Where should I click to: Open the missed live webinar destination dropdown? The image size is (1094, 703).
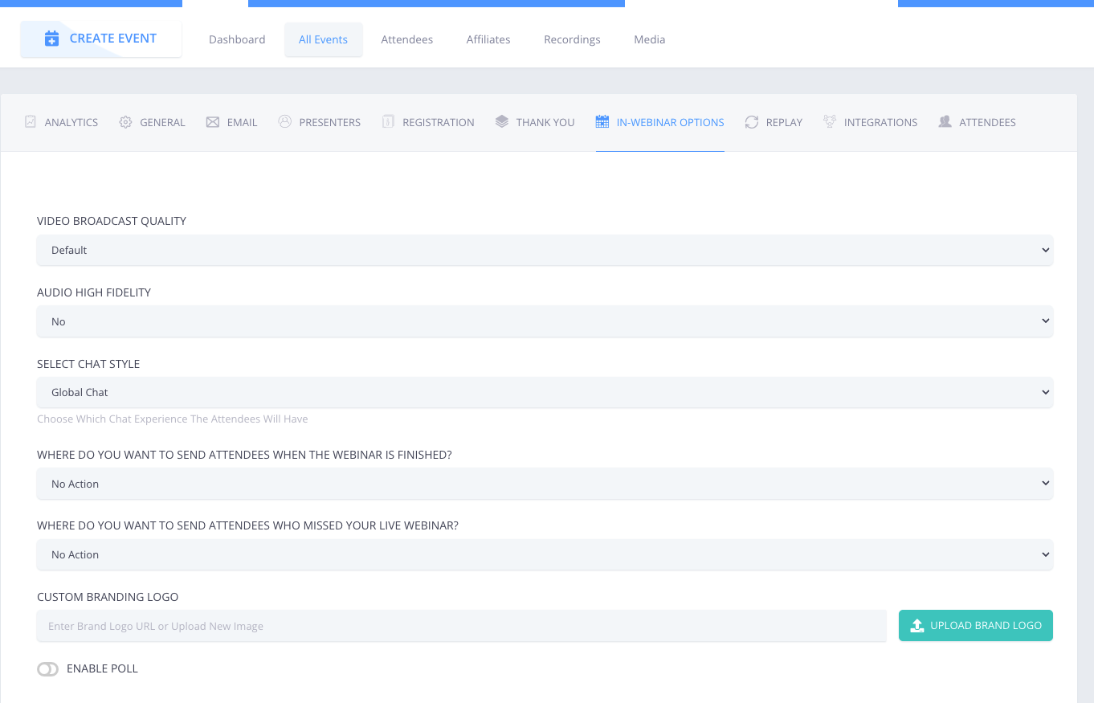point(545,554)
